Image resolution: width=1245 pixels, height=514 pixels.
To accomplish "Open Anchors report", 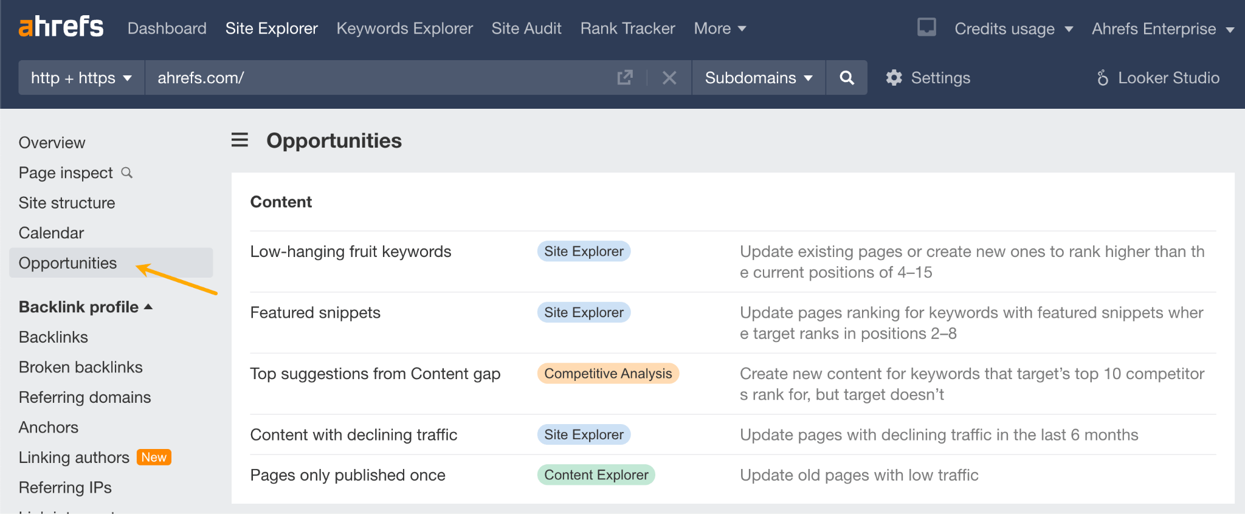I will click(49, 427).
